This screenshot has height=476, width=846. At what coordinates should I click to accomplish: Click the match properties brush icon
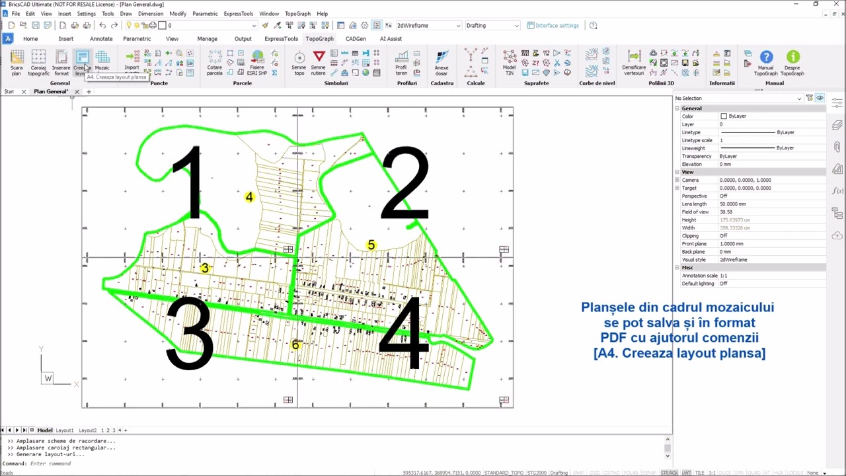coord(265,25)
